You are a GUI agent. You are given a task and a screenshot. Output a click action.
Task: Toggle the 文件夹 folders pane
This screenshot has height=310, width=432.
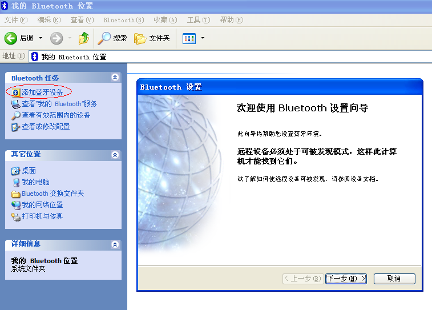tap(152, 38)
